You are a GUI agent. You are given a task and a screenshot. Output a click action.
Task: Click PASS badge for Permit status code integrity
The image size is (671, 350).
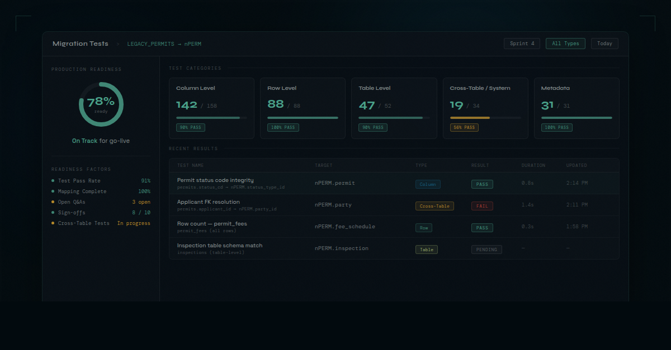482,184
